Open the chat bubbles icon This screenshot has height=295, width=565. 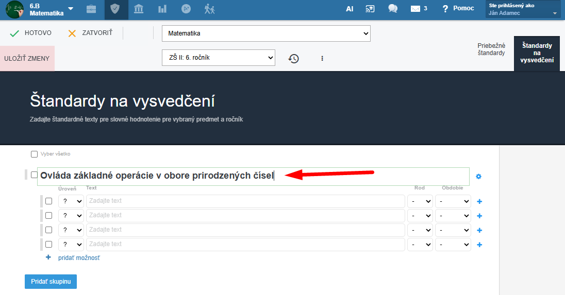click(x=393, y=9)
